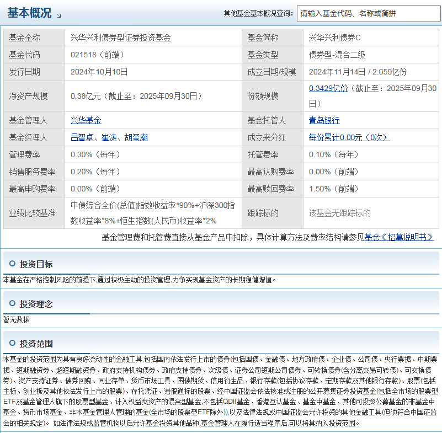Image resolution: width=442 pixels, height=433 pixels.
Task: Select the 成立日期/规模 row label
Action: (x=271, y=72)
